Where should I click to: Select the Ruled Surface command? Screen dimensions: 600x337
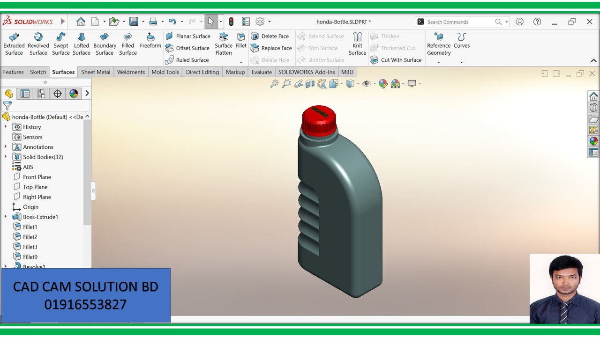point(187,60)
